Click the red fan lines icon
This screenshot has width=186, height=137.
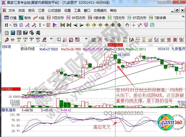65,40
